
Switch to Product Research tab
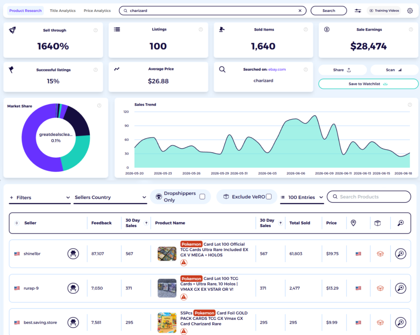pos(25,11)
